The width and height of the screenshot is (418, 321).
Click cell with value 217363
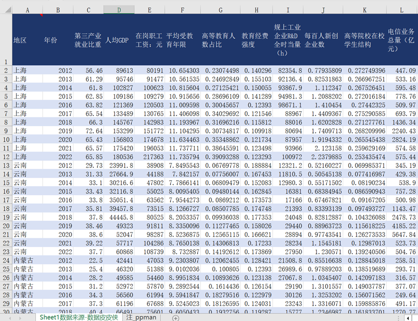tap(149, 157)
